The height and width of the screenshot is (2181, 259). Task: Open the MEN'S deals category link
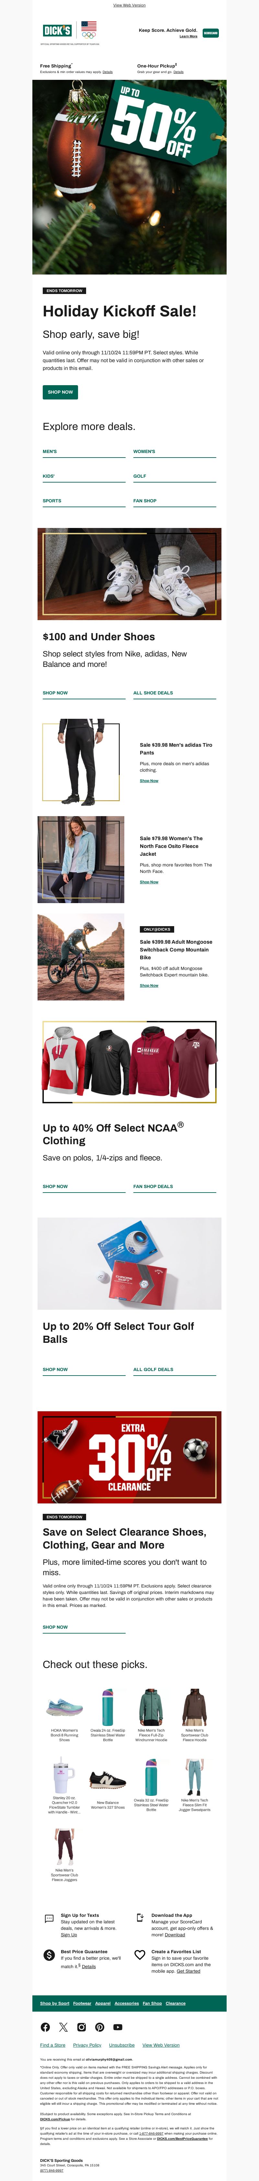click(x=51, y=451)
